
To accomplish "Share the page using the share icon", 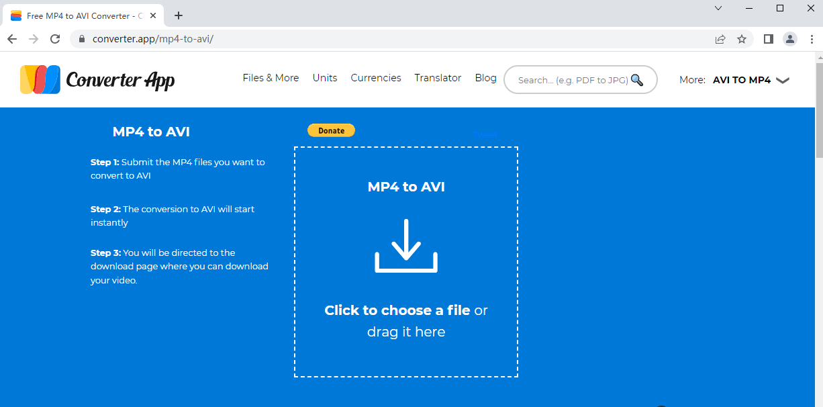I will (720, 39).
